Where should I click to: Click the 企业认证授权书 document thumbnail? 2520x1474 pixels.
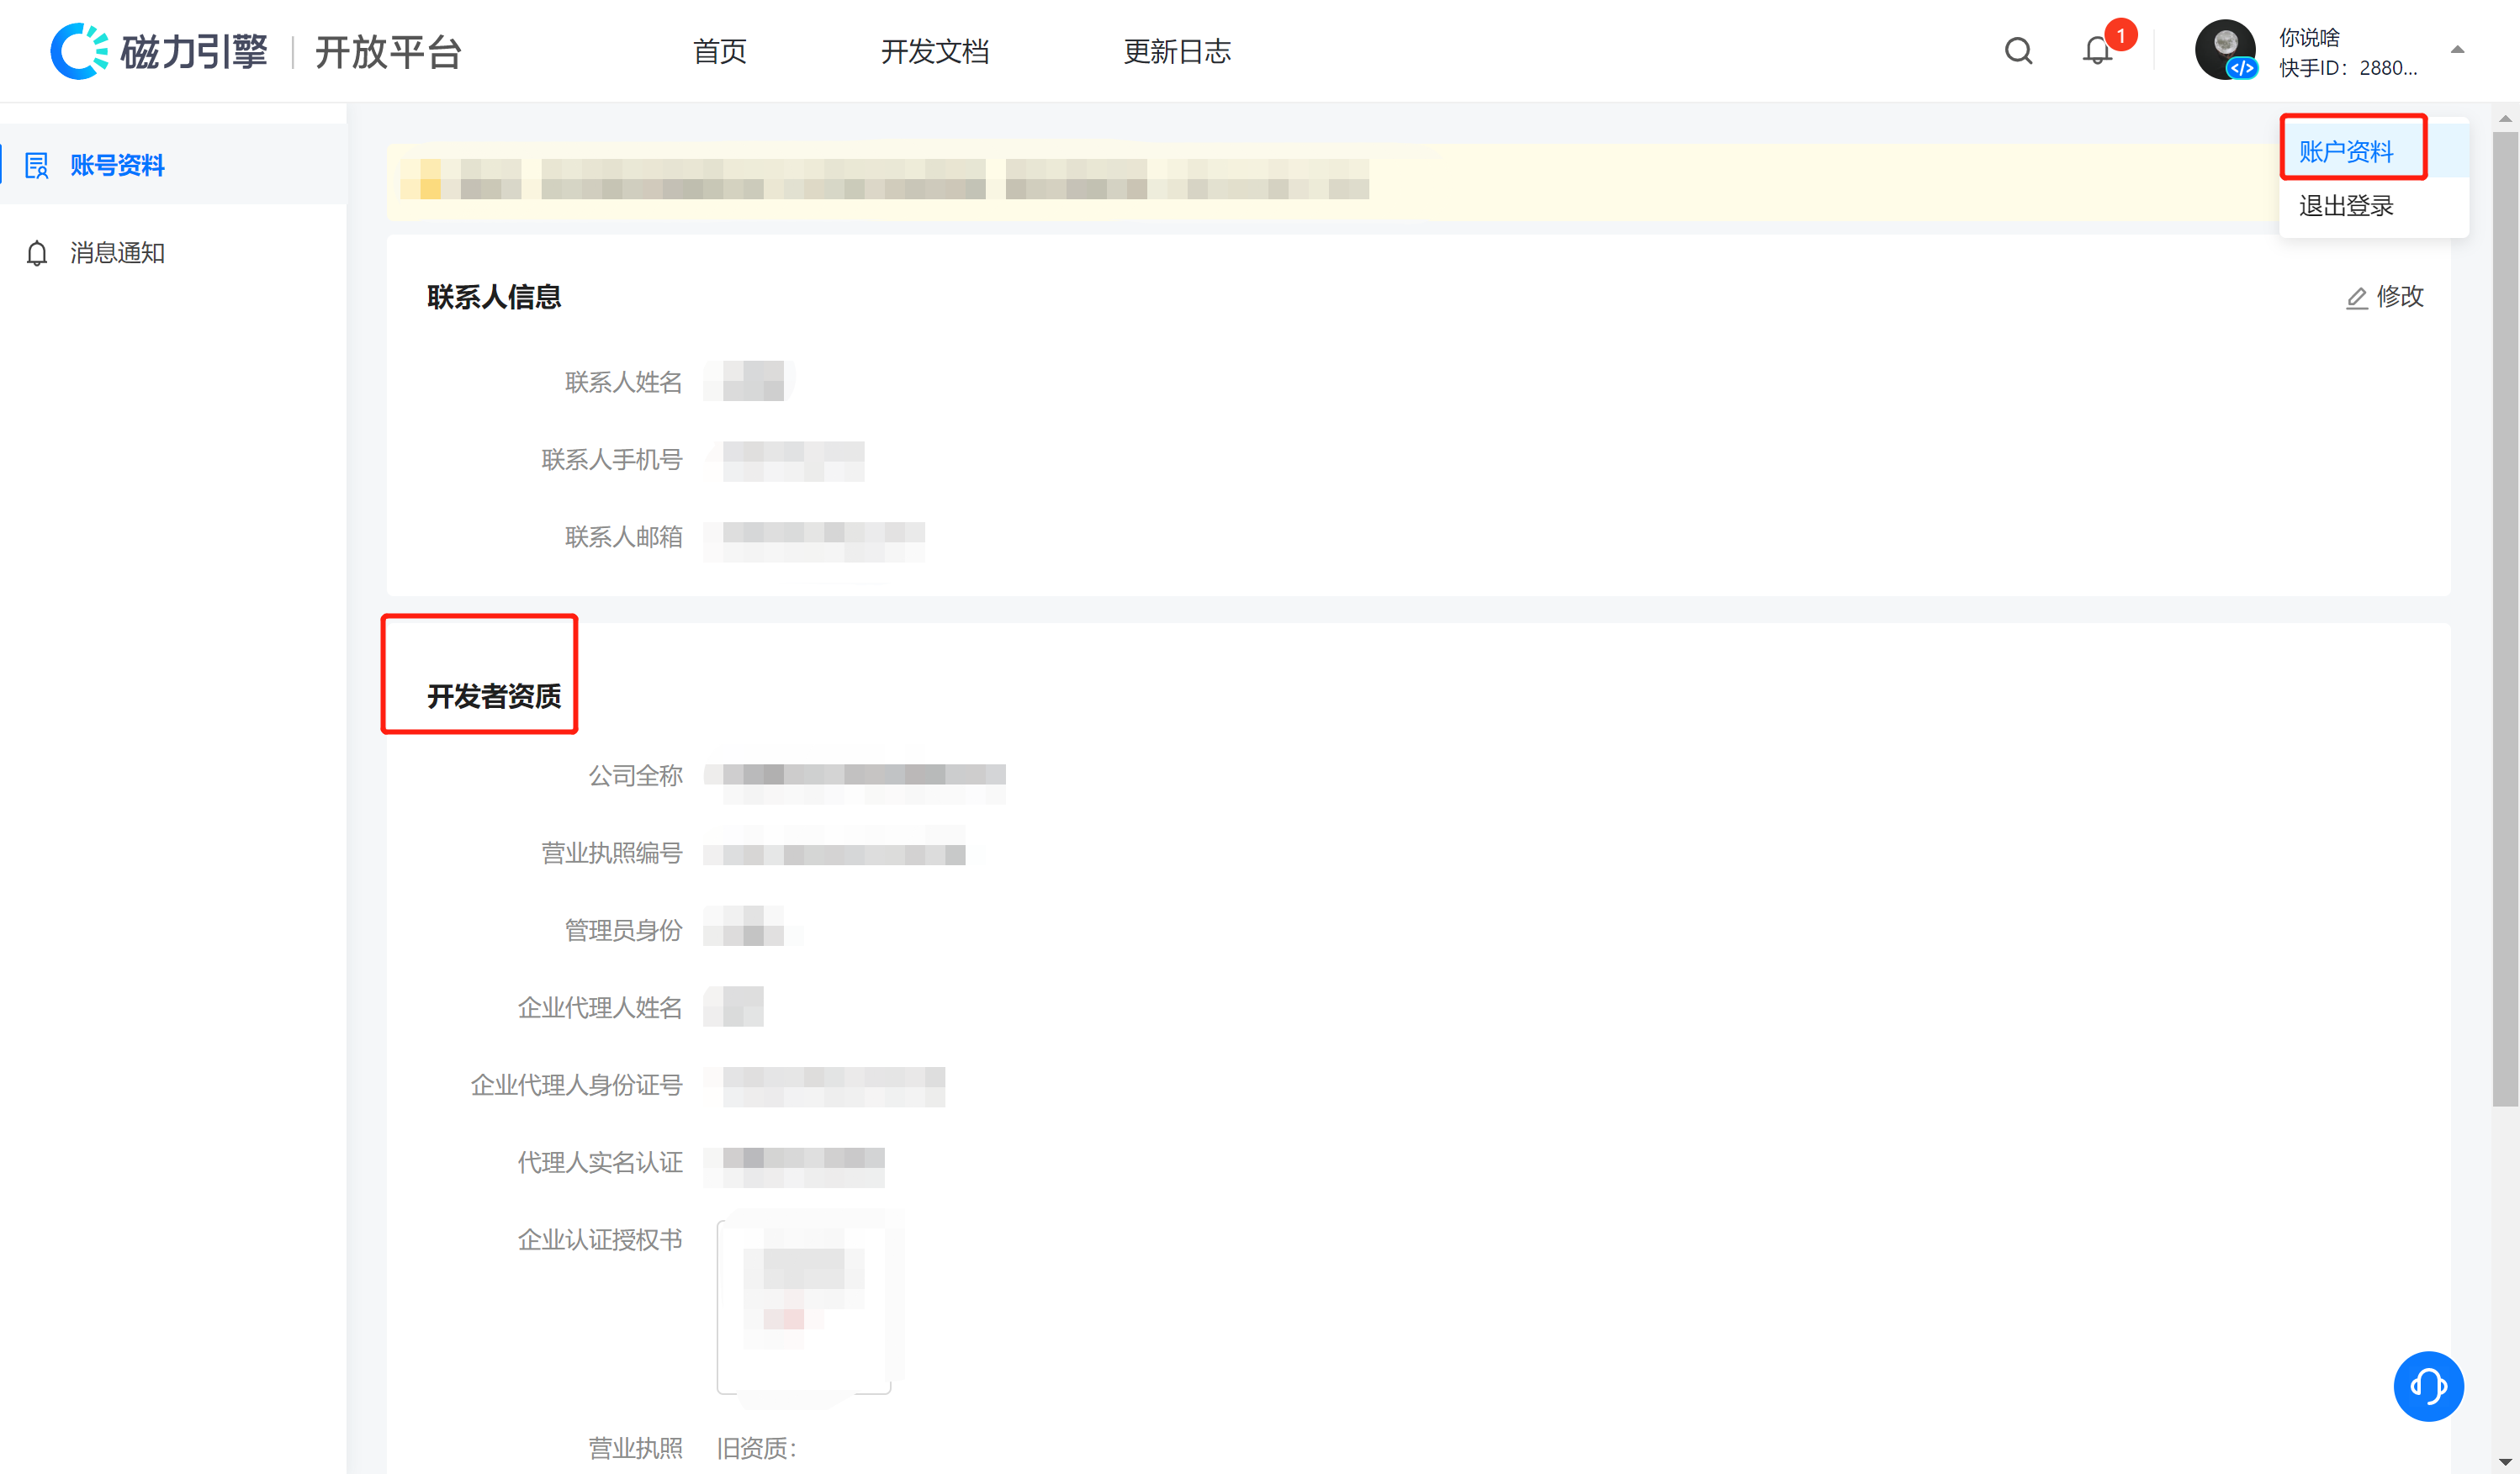(x=803, y=1306)
